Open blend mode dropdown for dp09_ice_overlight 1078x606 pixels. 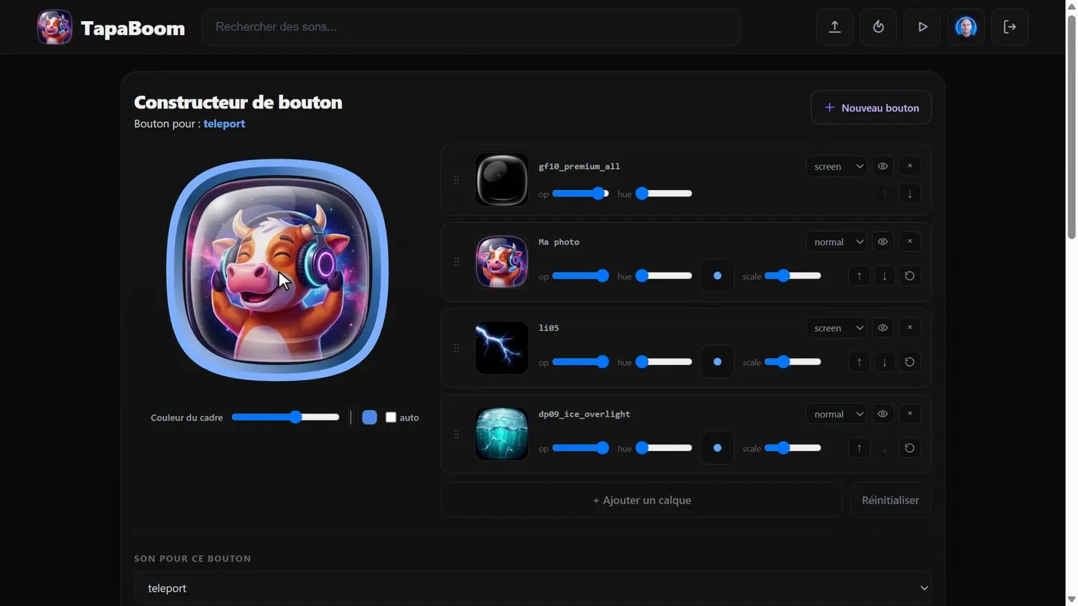(836, 414)
